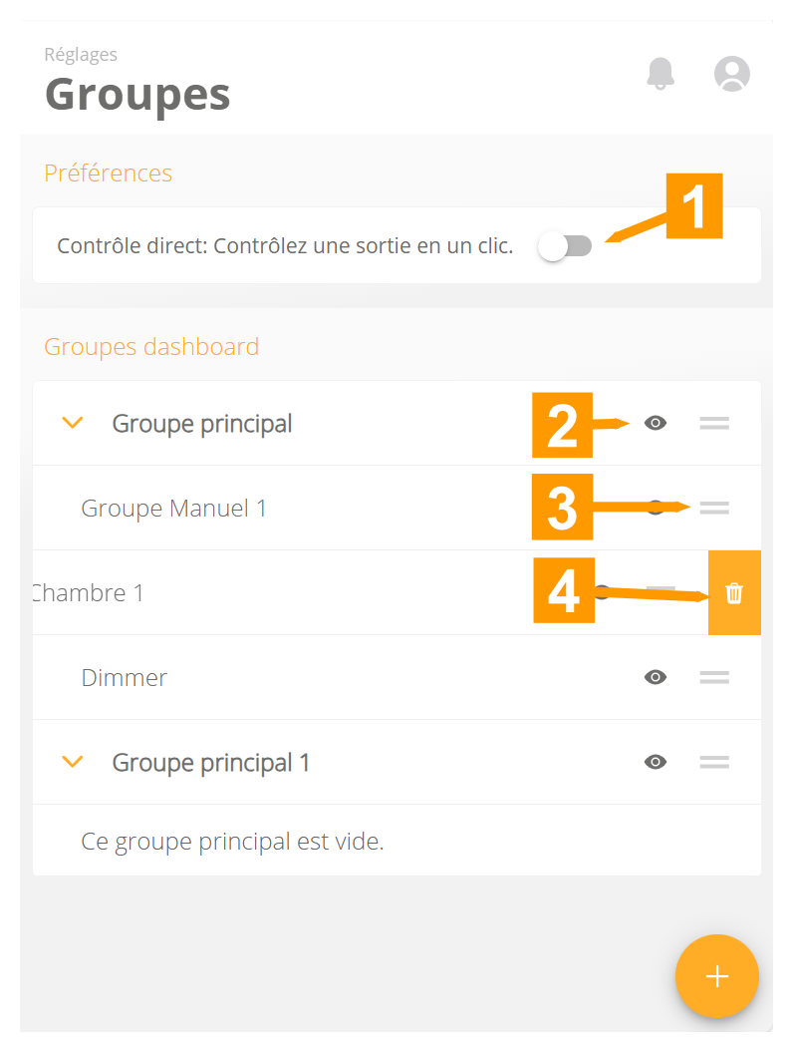Collapse Groupe principal 1 with its chevron
Image resolution: width=793 pixels, height=1052 pixels.
[x=72, y=762]
